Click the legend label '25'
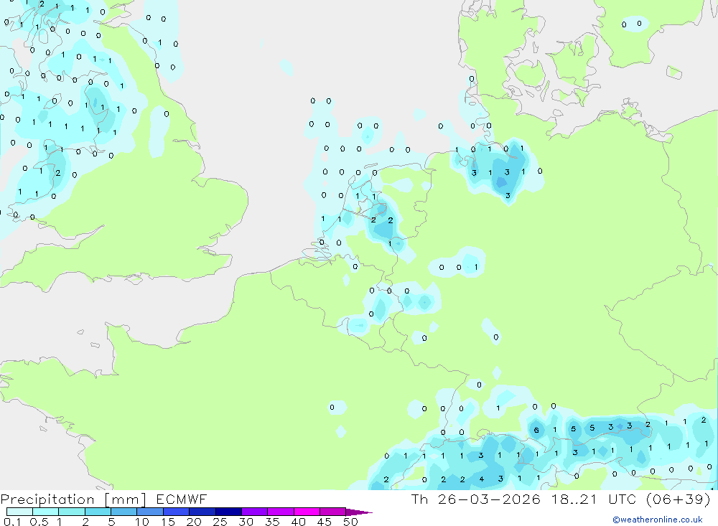The height and width of the screenshot is (526, 718). 220,522
